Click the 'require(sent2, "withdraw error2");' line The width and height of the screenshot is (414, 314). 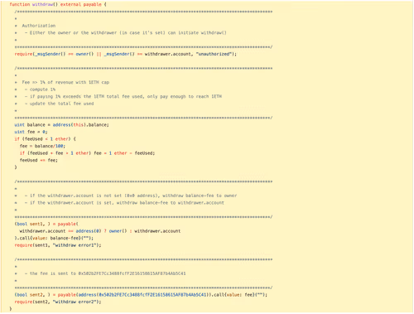coord(58,302)
